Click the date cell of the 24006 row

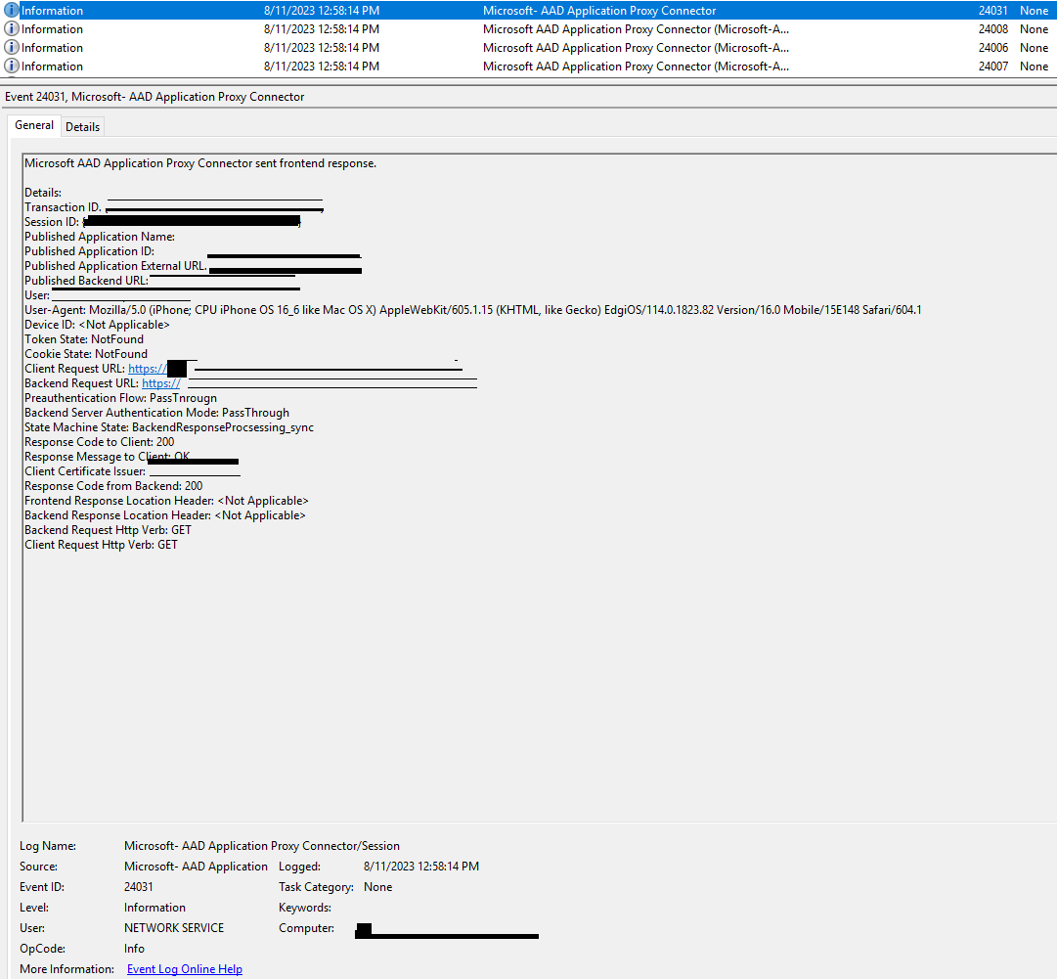tap(322, 48)
